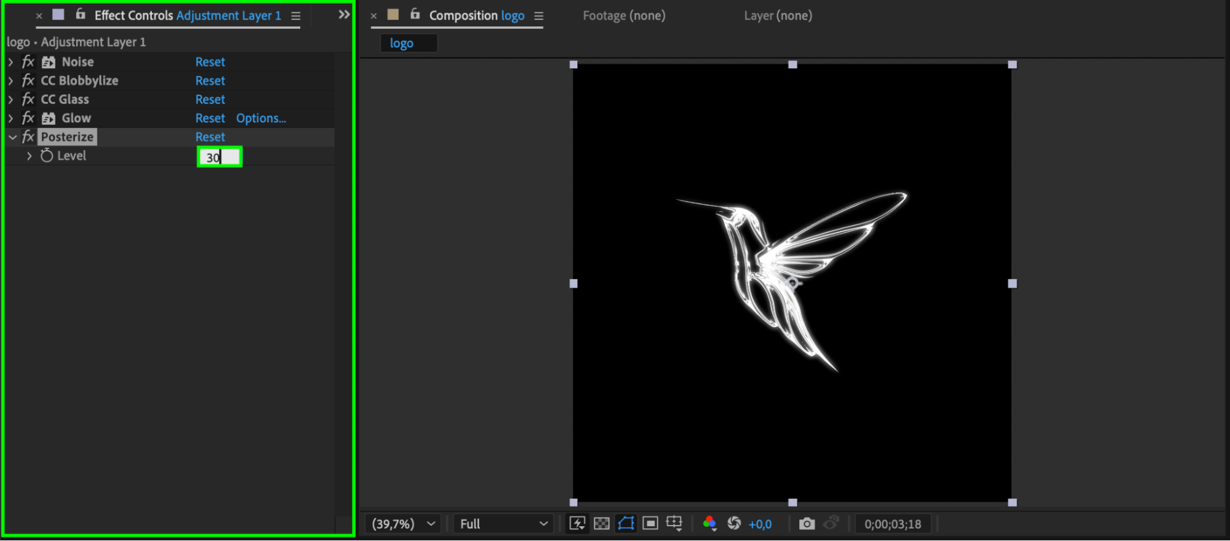This screenshot has height=541, width=1230.
Task: Switch to the Footage (none) tab
Action: 624,15
